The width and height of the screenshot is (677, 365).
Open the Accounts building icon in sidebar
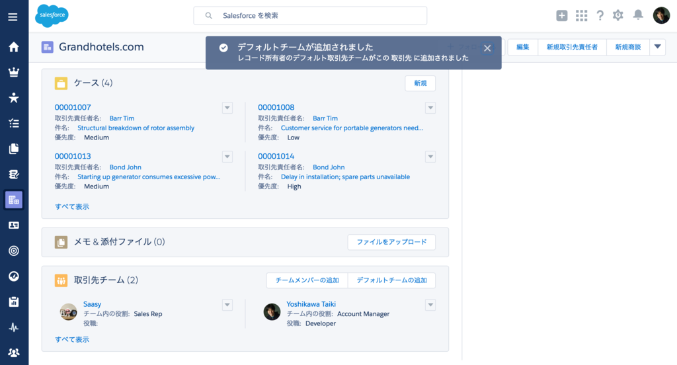(14, 200)
